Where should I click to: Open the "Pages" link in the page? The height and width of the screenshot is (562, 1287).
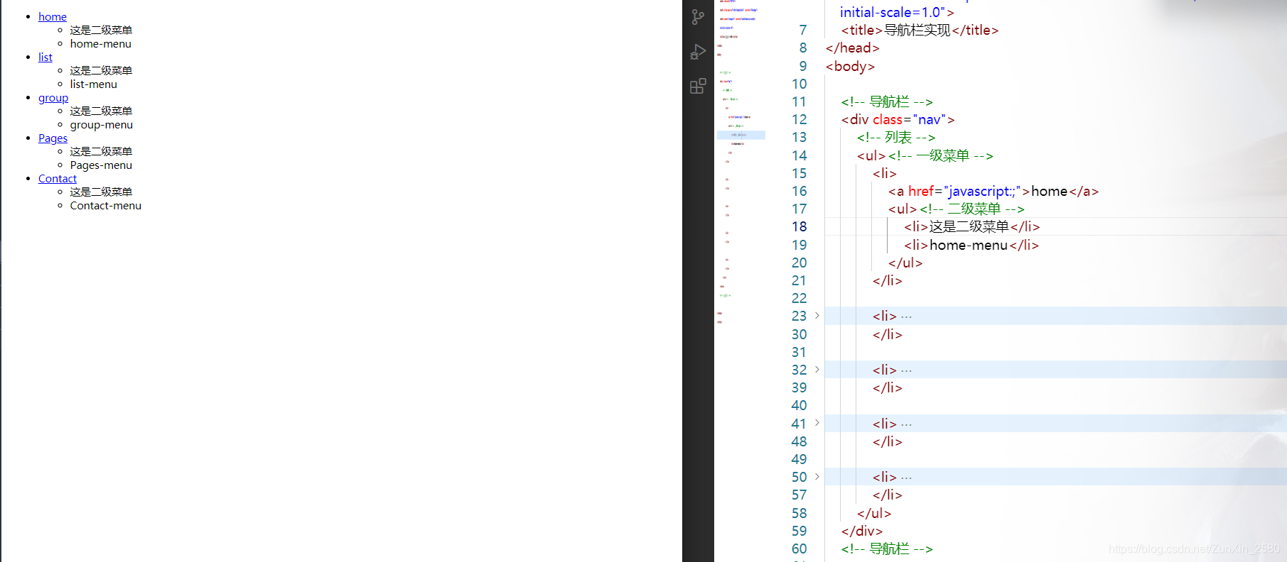coord(53,138)
